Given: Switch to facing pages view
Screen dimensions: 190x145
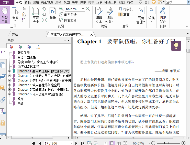Looking at the screenshot, I should click(x=119, y=143).
